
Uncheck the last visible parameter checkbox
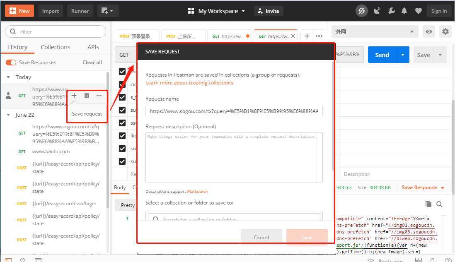122,161
